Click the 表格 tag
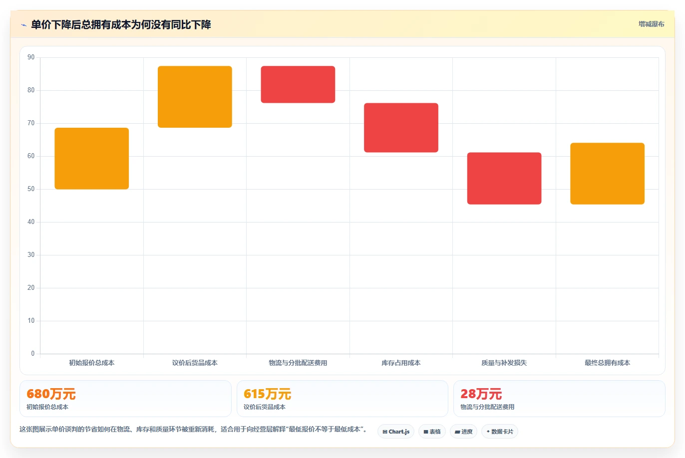The height and width of the screenshot is (458, 685). 432,432
